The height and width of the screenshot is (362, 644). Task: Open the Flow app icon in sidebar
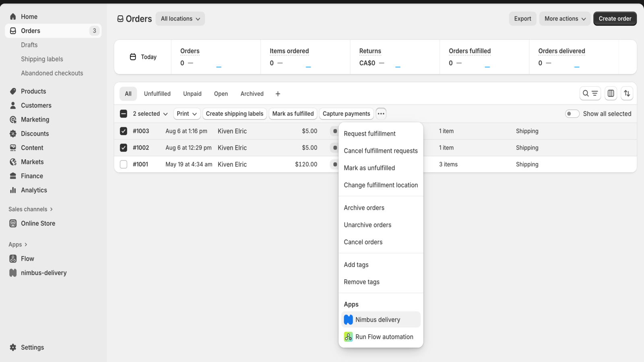pos(13,259)
